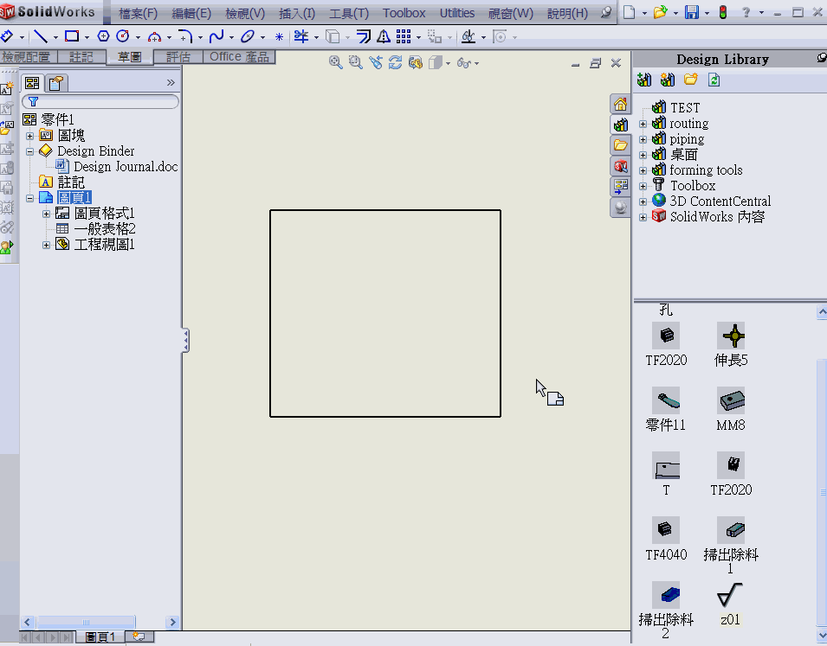Select the 圖頁1 sheet tab
The image size is (827, 646).
tap(100, 637)
